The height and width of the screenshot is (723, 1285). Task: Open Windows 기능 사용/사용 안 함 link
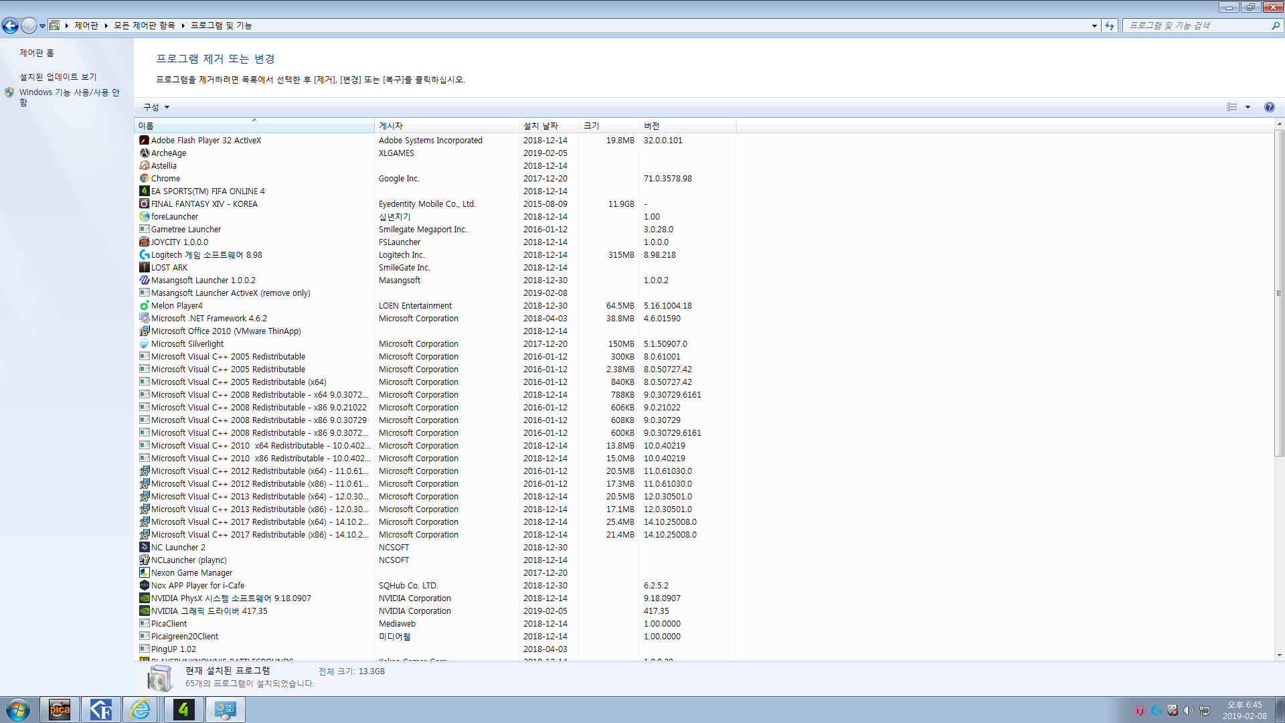click(x=69, y=97)
